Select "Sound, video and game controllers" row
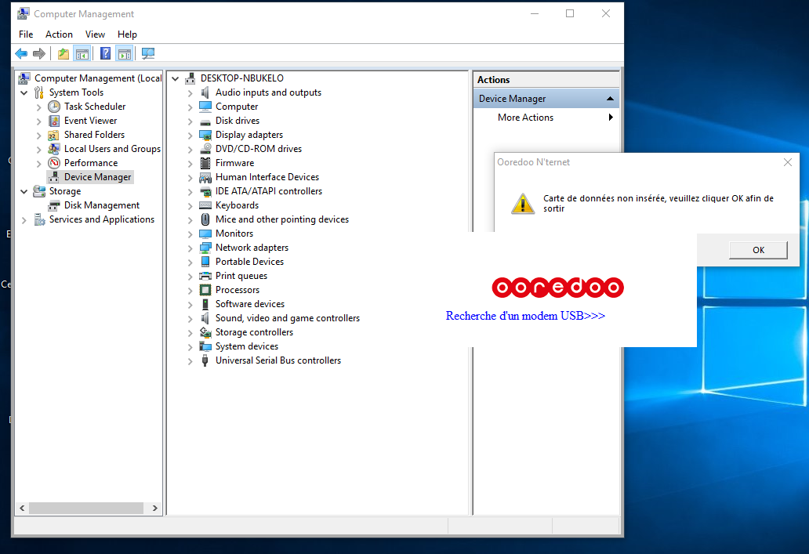The width and height of the screenshot is (809, 554). tap(288, 318)
